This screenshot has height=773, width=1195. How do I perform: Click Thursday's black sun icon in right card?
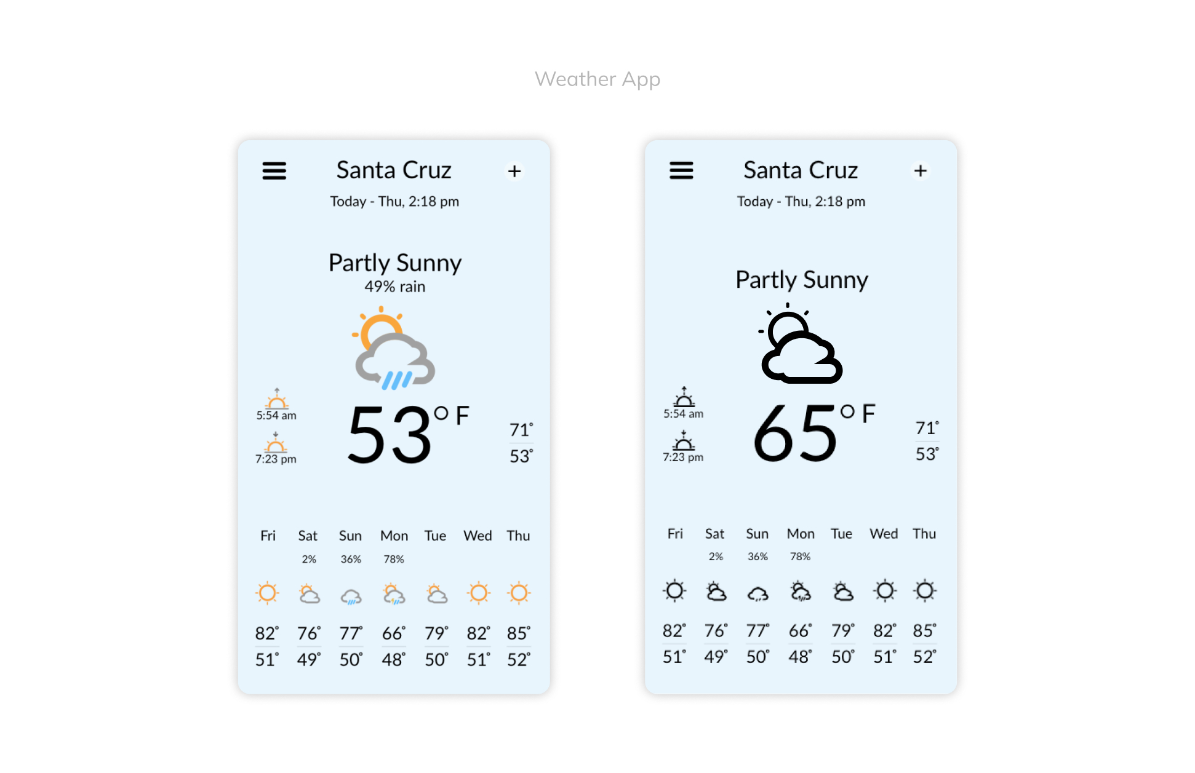[925, 590]
